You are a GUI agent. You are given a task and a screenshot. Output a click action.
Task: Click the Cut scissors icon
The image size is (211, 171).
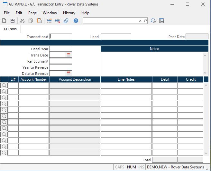pos(22,21)
